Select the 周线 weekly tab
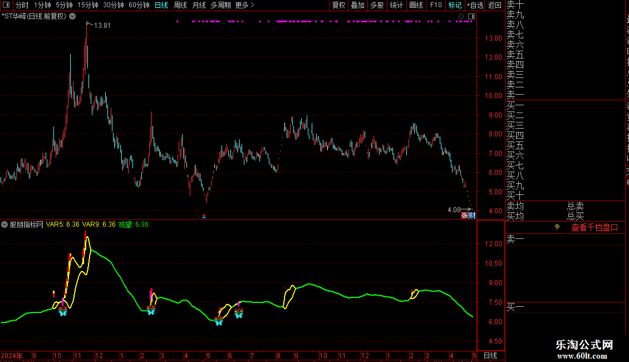Viewport: 629px width, 362px height. point(180,5)
